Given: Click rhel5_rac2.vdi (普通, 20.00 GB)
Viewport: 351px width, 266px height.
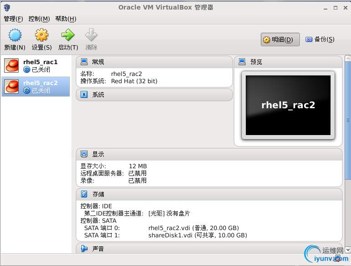Looking at the screenshot, I should point(193,228).
